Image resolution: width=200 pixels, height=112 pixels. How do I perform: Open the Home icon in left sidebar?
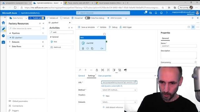click(3, 23)
